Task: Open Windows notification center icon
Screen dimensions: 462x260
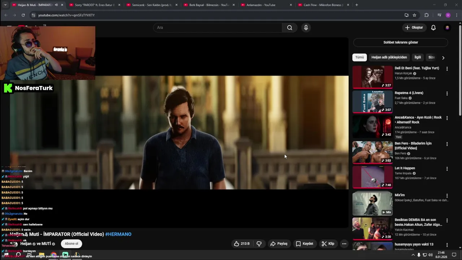Action: (x=454, y=255)
